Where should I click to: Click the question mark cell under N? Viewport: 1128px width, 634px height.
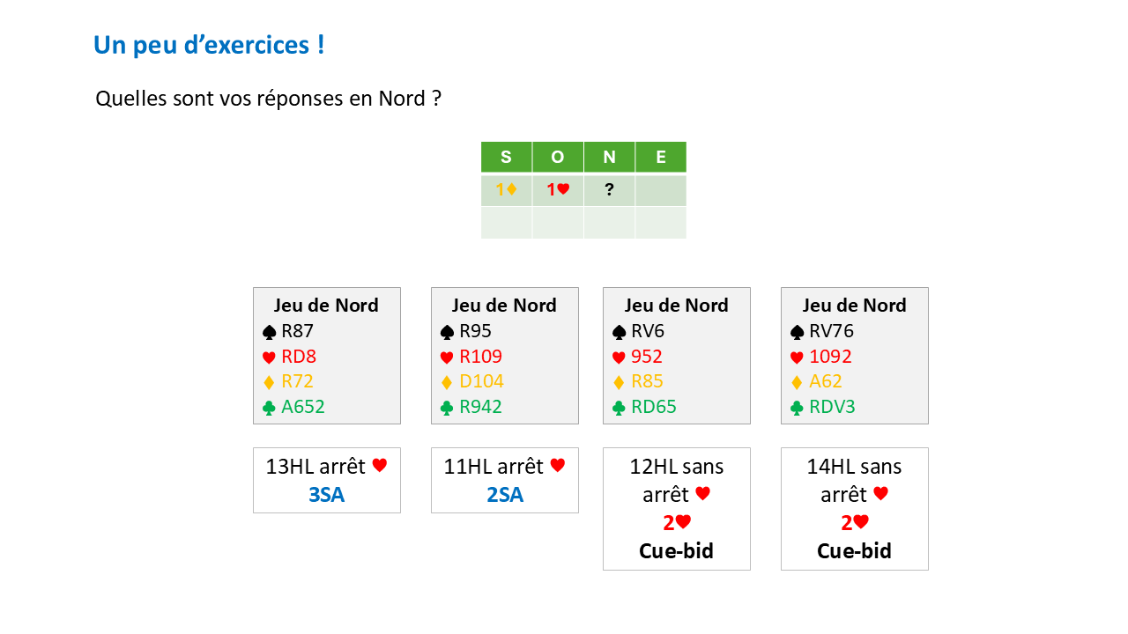pos(609,189)
